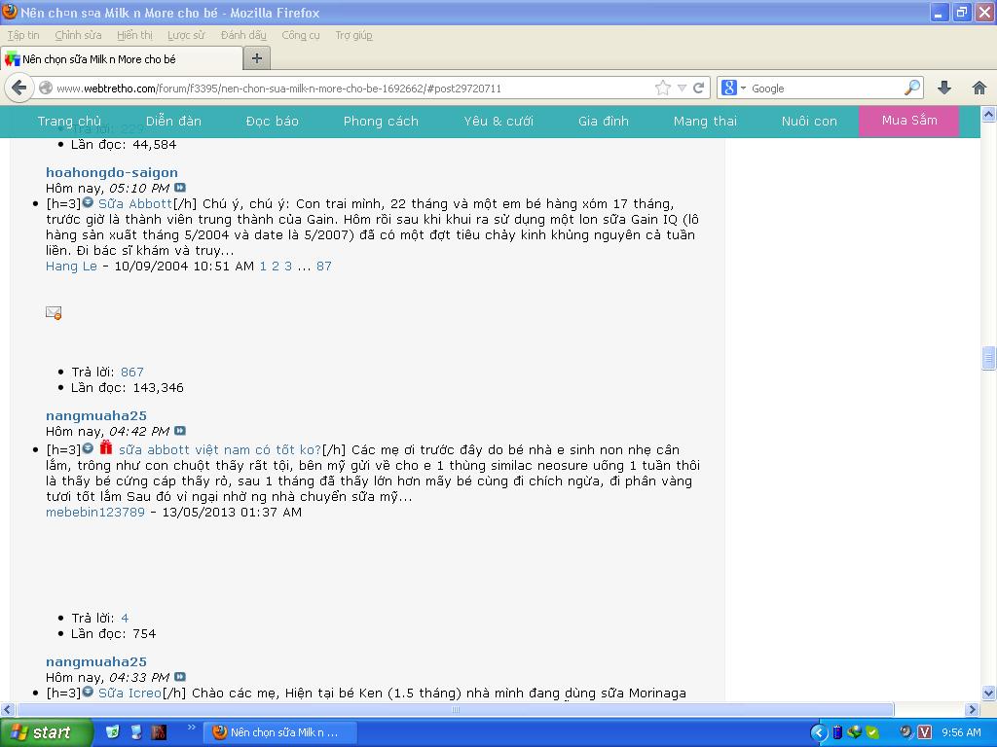Open sữa abbott việt nam có tốt ko? thread
This screenshot has height=747, width=997.
tap(220, 449)
